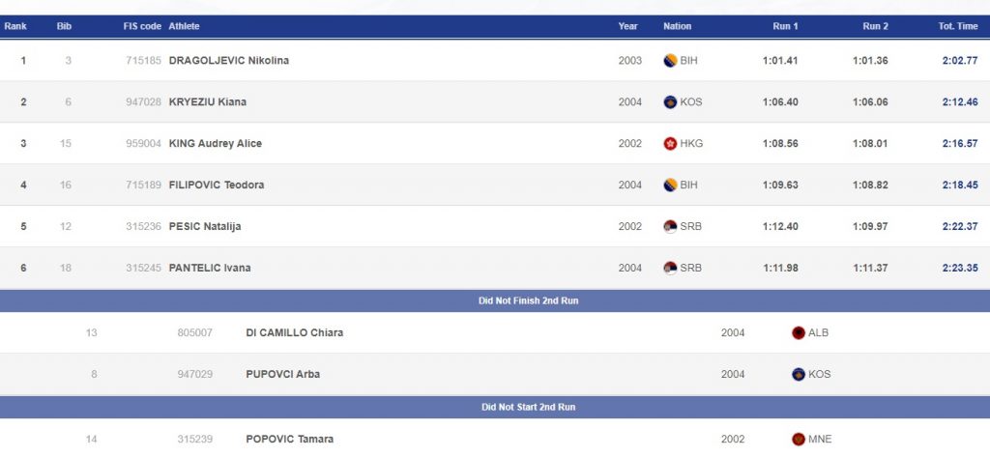This screenshot has height=457, width=990.
Task: Click the ALB flag icon for Di Camillo
Action: coord(798,332)
